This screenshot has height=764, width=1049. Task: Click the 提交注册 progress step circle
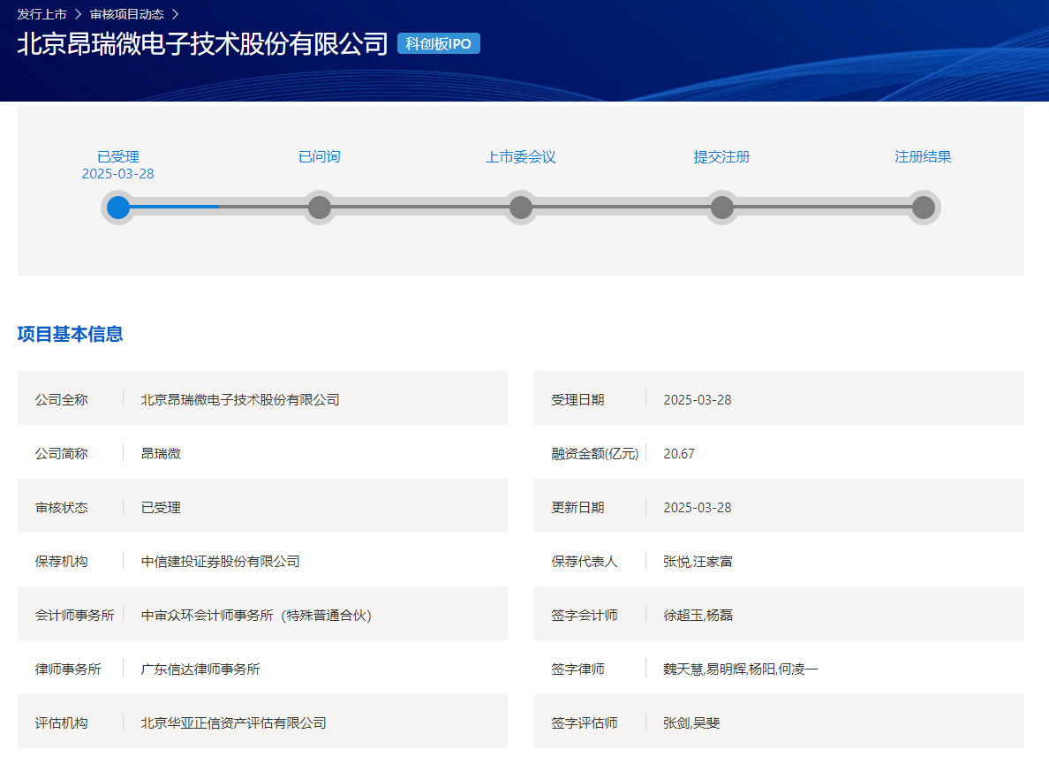[x=722, y=208]
